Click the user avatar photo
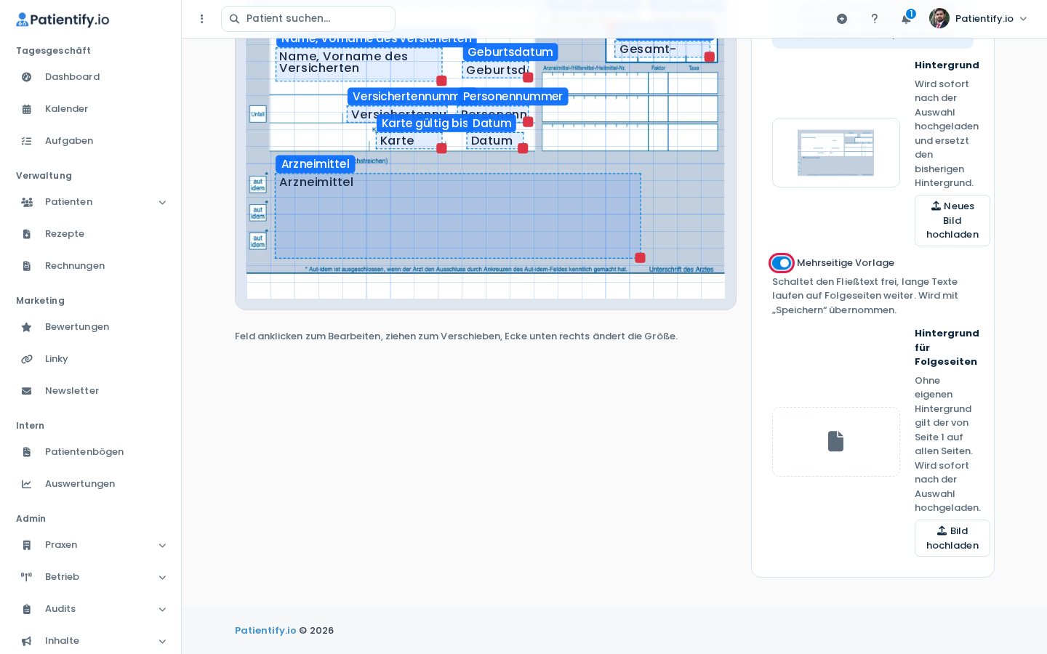Image resolution: width=1047 pixels, height=654 pixels. coord(939,18)
